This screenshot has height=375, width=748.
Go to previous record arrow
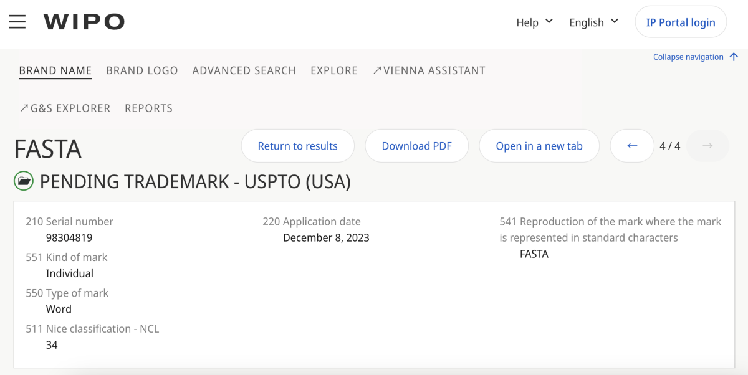(632, 146)
